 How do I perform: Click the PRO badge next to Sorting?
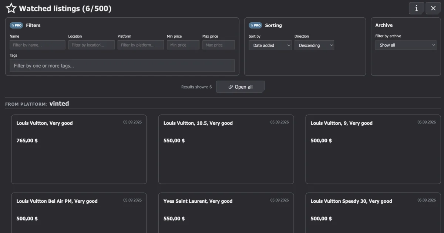click(x=255, y=26)
